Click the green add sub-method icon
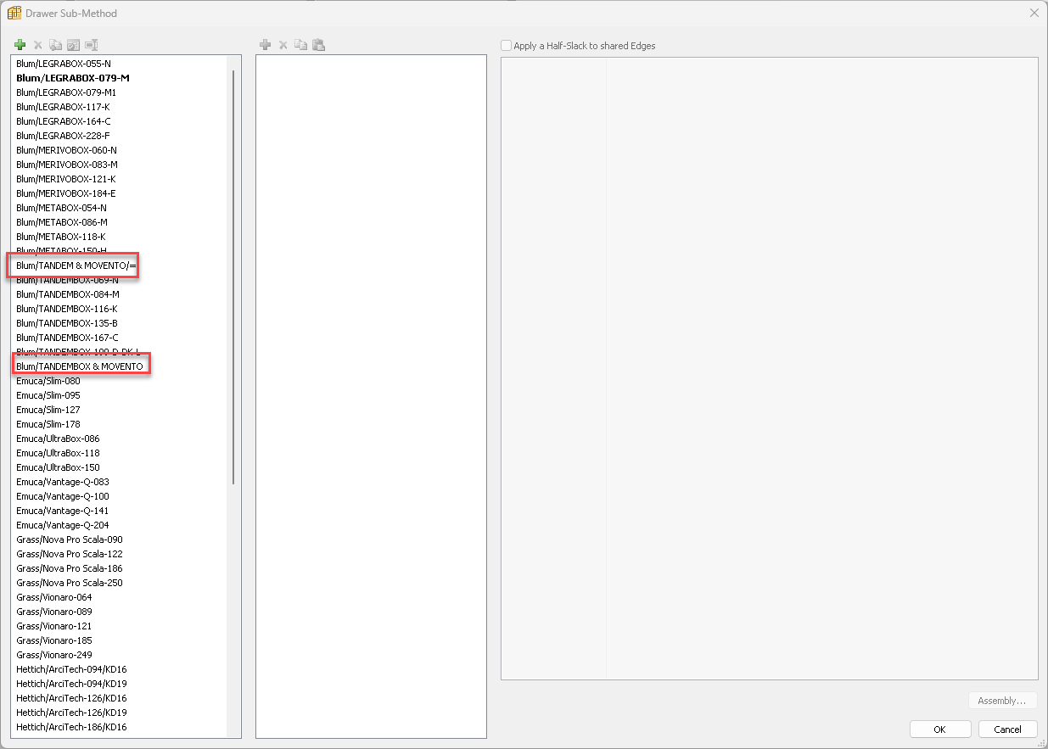 (20, 45)
